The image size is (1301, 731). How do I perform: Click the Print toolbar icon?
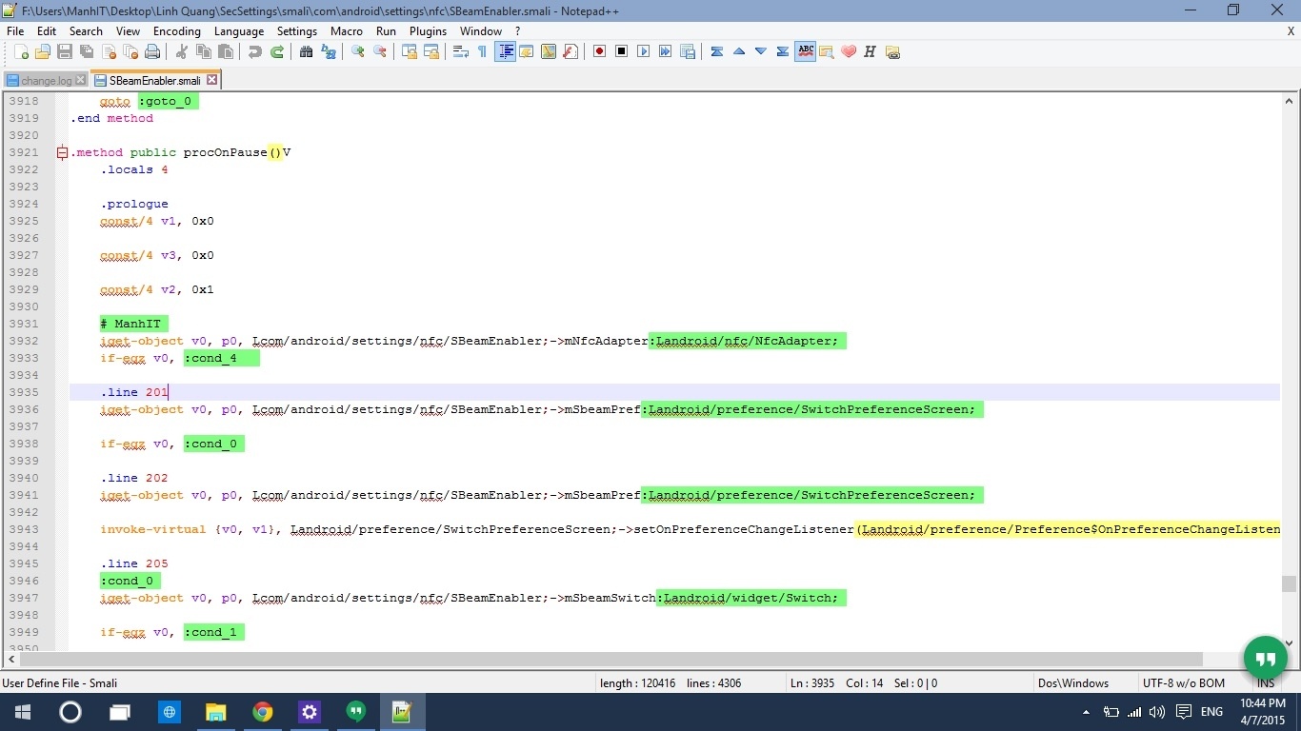click(x=152, y=51)
